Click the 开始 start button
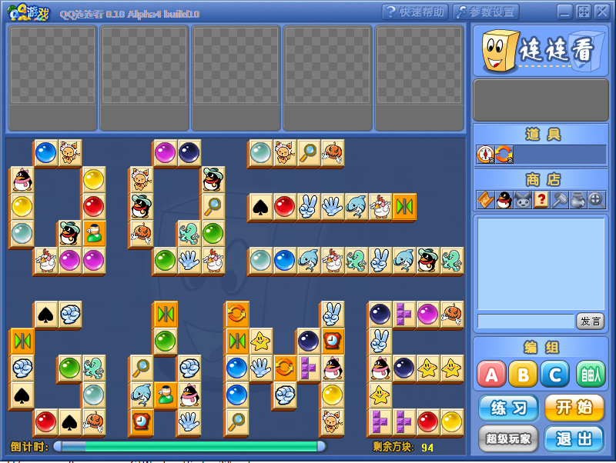The height and width of the screenshot is (463, 616). [x=574, y=408]
